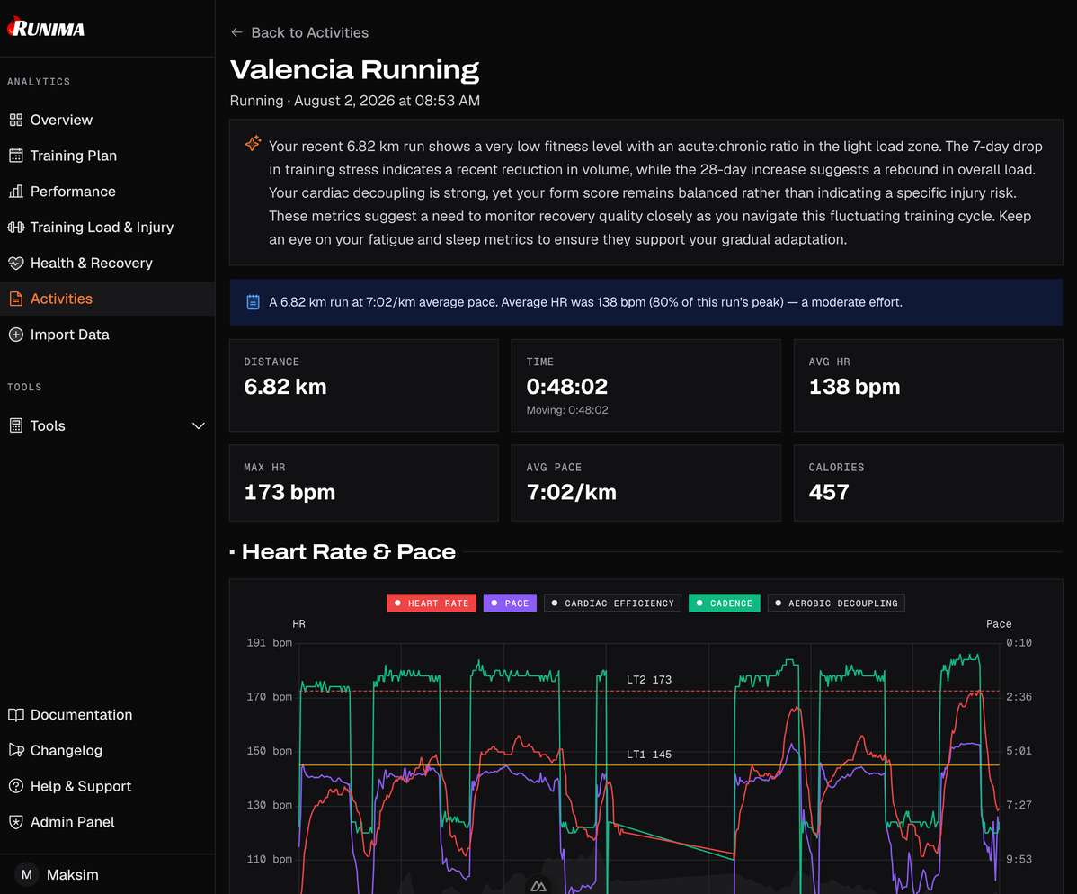This screenshot has height=894, width=1077.
Task: Click the Training Plan calendar icon
Action: 16,156
